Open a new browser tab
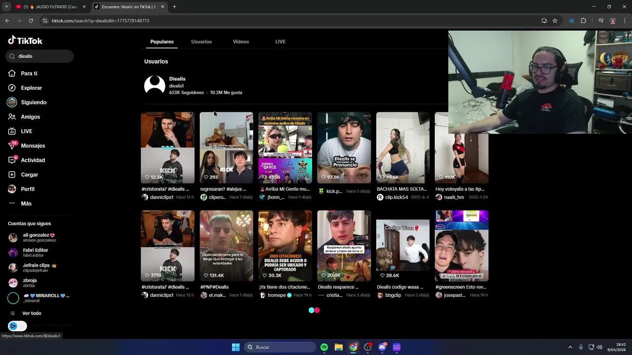 [174, 7]
